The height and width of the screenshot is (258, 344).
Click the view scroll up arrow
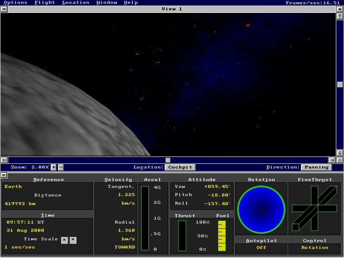(340, 16)
